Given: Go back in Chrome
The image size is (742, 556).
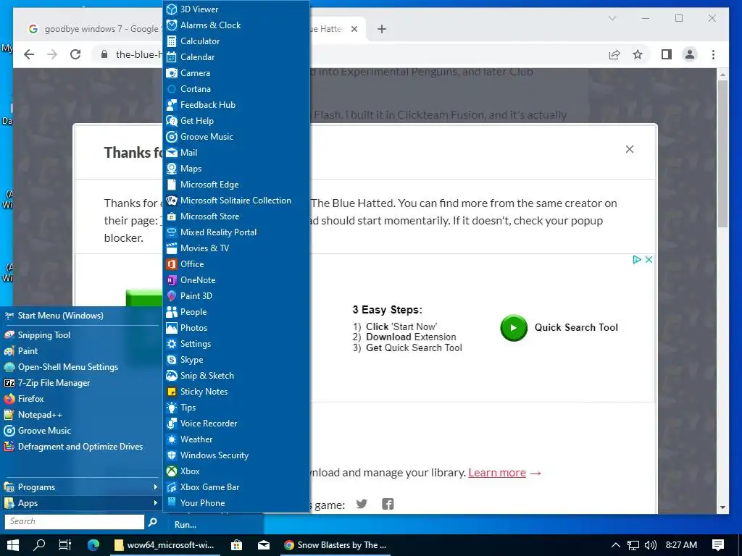Looking at the screenshot, I should click(29, 54).
